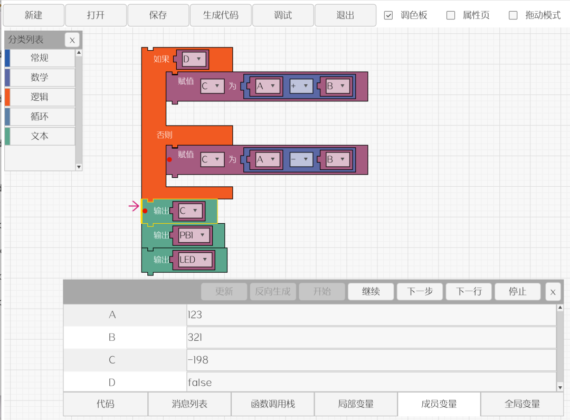
Task: Close the debug panel using its X button
Action: point(553,292)
